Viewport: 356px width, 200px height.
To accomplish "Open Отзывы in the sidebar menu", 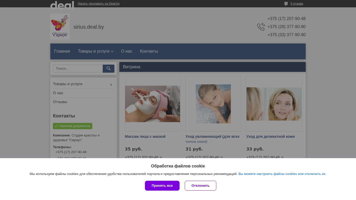I will click(x=60, y=102).
